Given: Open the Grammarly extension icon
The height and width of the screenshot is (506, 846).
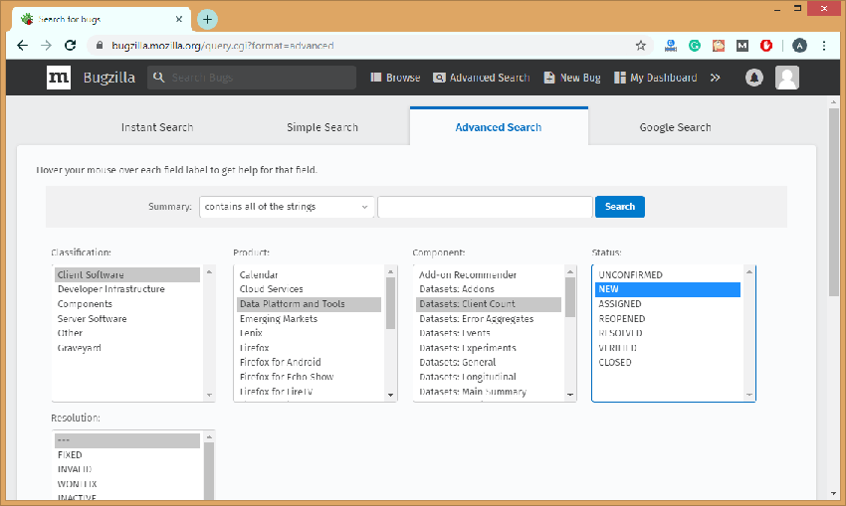Looking at the screenshot, I should [695, 46].
